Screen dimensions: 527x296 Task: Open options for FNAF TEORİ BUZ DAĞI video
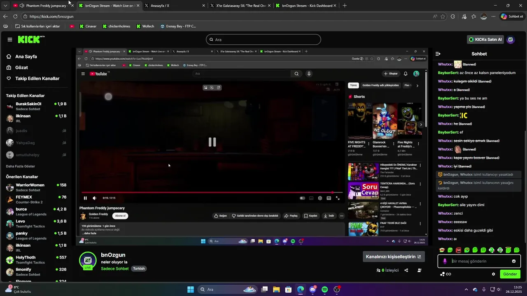(420, 224)
